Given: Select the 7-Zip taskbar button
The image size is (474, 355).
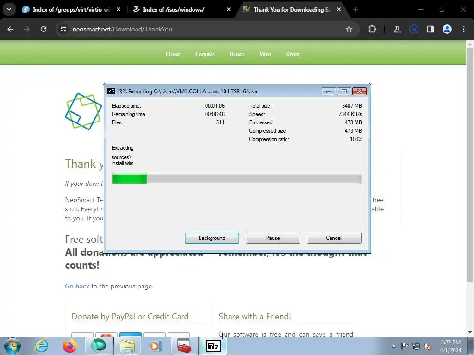Looking at the screenshot, I should click(213, 346).
